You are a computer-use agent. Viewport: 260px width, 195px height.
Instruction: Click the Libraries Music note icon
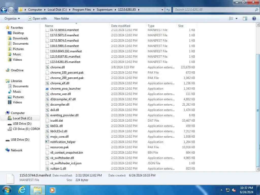tap(10, 91)
